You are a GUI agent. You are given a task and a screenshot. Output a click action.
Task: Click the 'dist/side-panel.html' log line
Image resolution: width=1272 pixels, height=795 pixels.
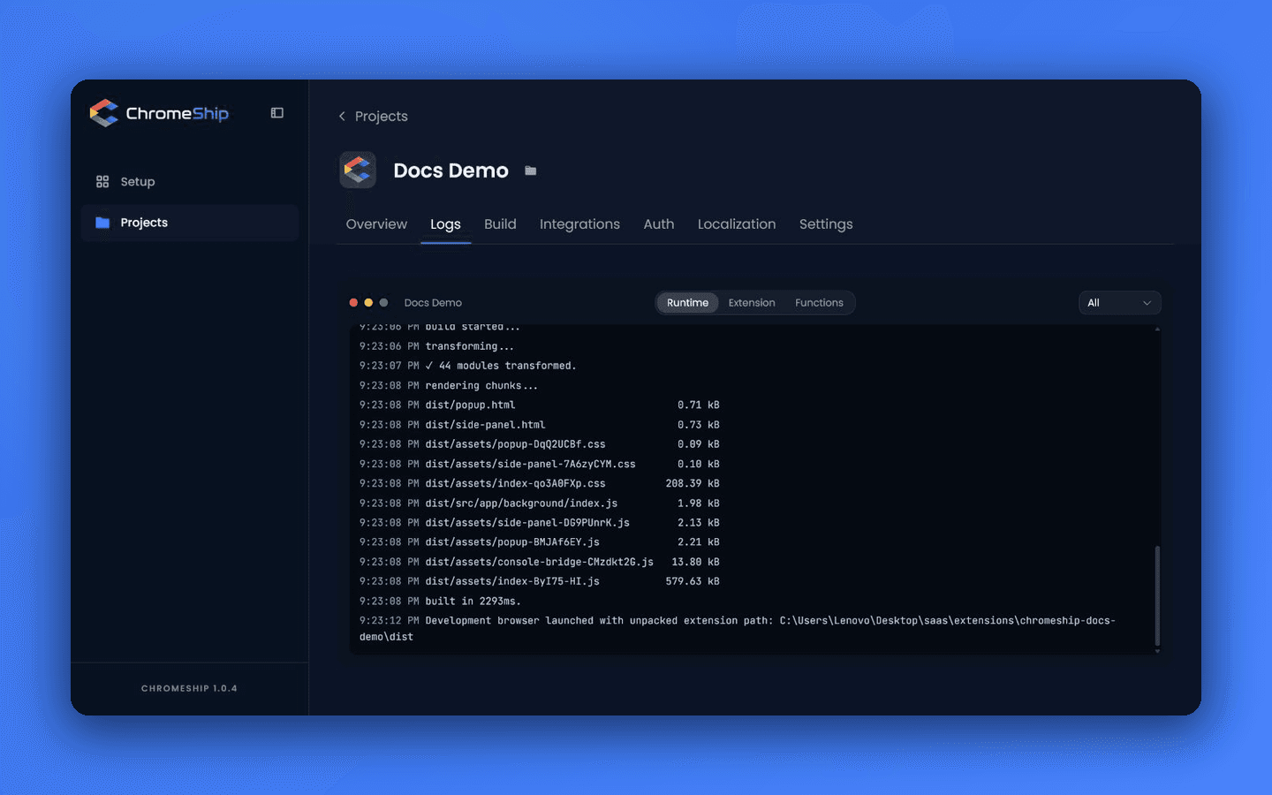539,425
